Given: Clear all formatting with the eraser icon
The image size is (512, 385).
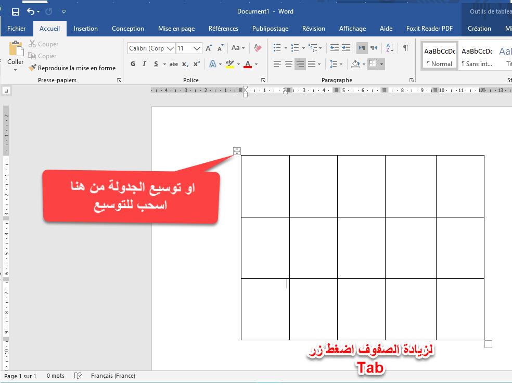Looking at the screenshot, I should click(258, 47).
